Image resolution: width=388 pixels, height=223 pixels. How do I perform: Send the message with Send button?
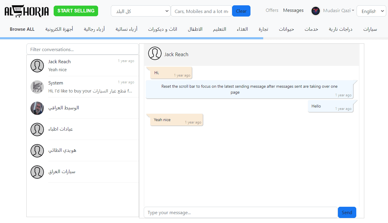pyautogui.click(x=347, y=212)
